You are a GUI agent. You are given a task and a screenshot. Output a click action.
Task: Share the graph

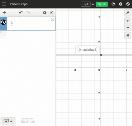click(x=113, y=4)
